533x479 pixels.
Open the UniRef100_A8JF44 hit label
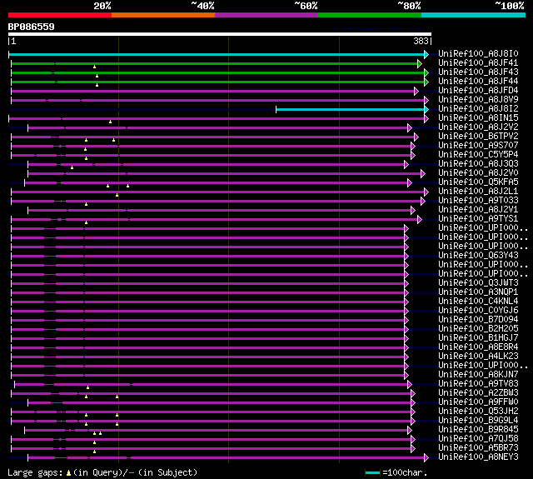coord(478,82)
